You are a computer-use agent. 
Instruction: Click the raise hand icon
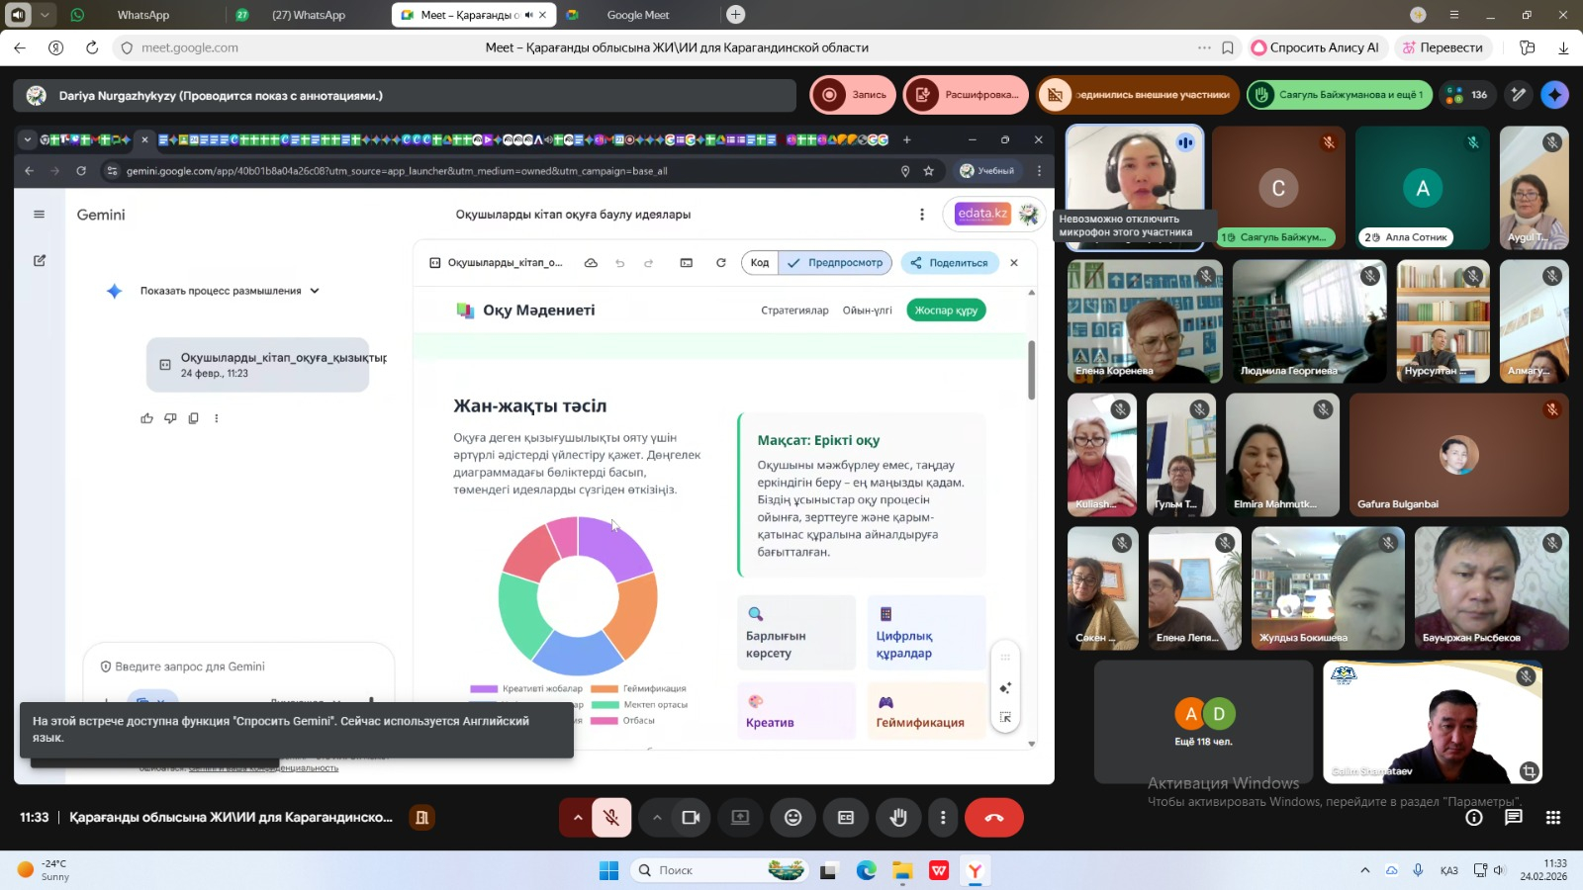pyautogui.click(x=898, y=818)
